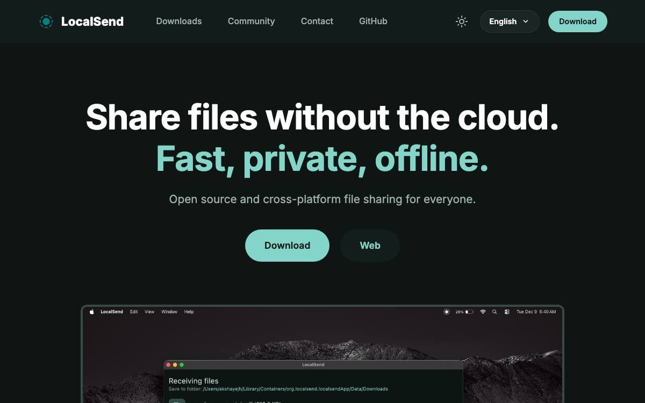Click the Wi-Fi icon in screenshot menu bar
This screenshot has height=403, width=645.
click(483, 312)
